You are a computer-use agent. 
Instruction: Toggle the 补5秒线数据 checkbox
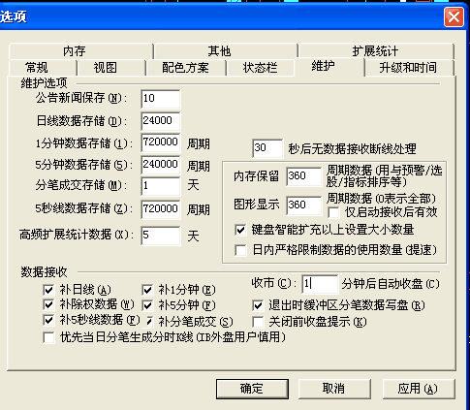coord(48,321)
